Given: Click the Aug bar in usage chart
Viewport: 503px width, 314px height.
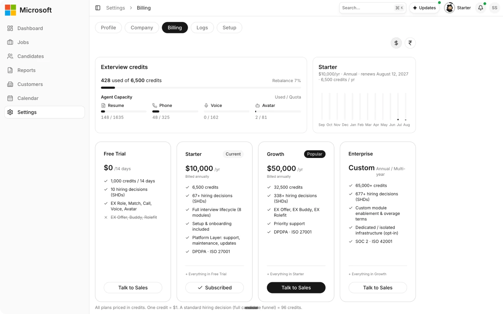Looking at the screenshot, I should 406,106.
